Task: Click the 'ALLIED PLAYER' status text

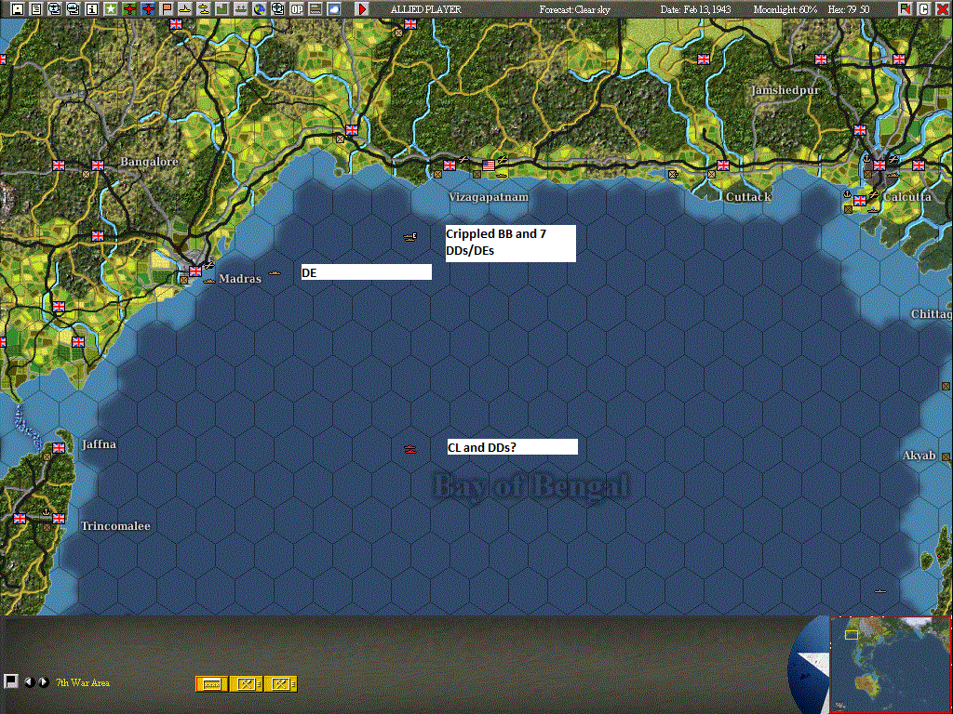Action: coord(426,9)
